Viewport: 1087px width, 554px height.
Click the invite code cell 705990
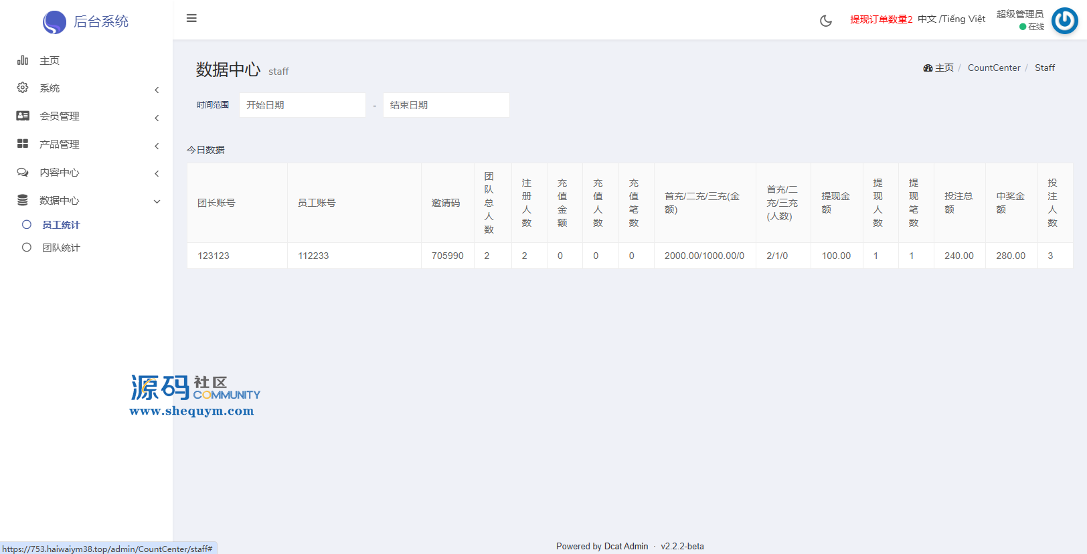pyautogui.click(x=448, y=256)
